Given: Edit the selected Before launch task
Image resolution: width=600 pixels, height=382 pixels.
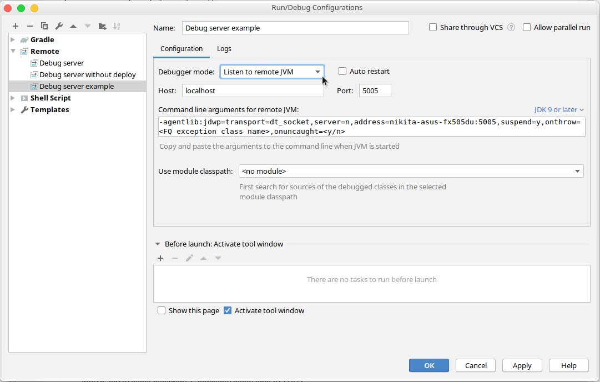Looking at the screenshot, I should tap(189, 258).
